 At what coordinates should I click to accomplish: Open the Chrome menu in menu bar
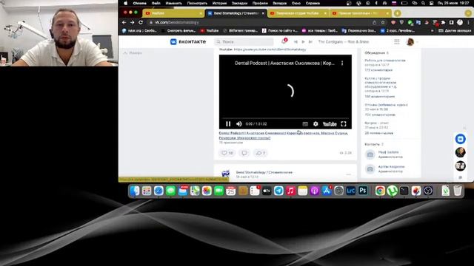pos(140,3)
